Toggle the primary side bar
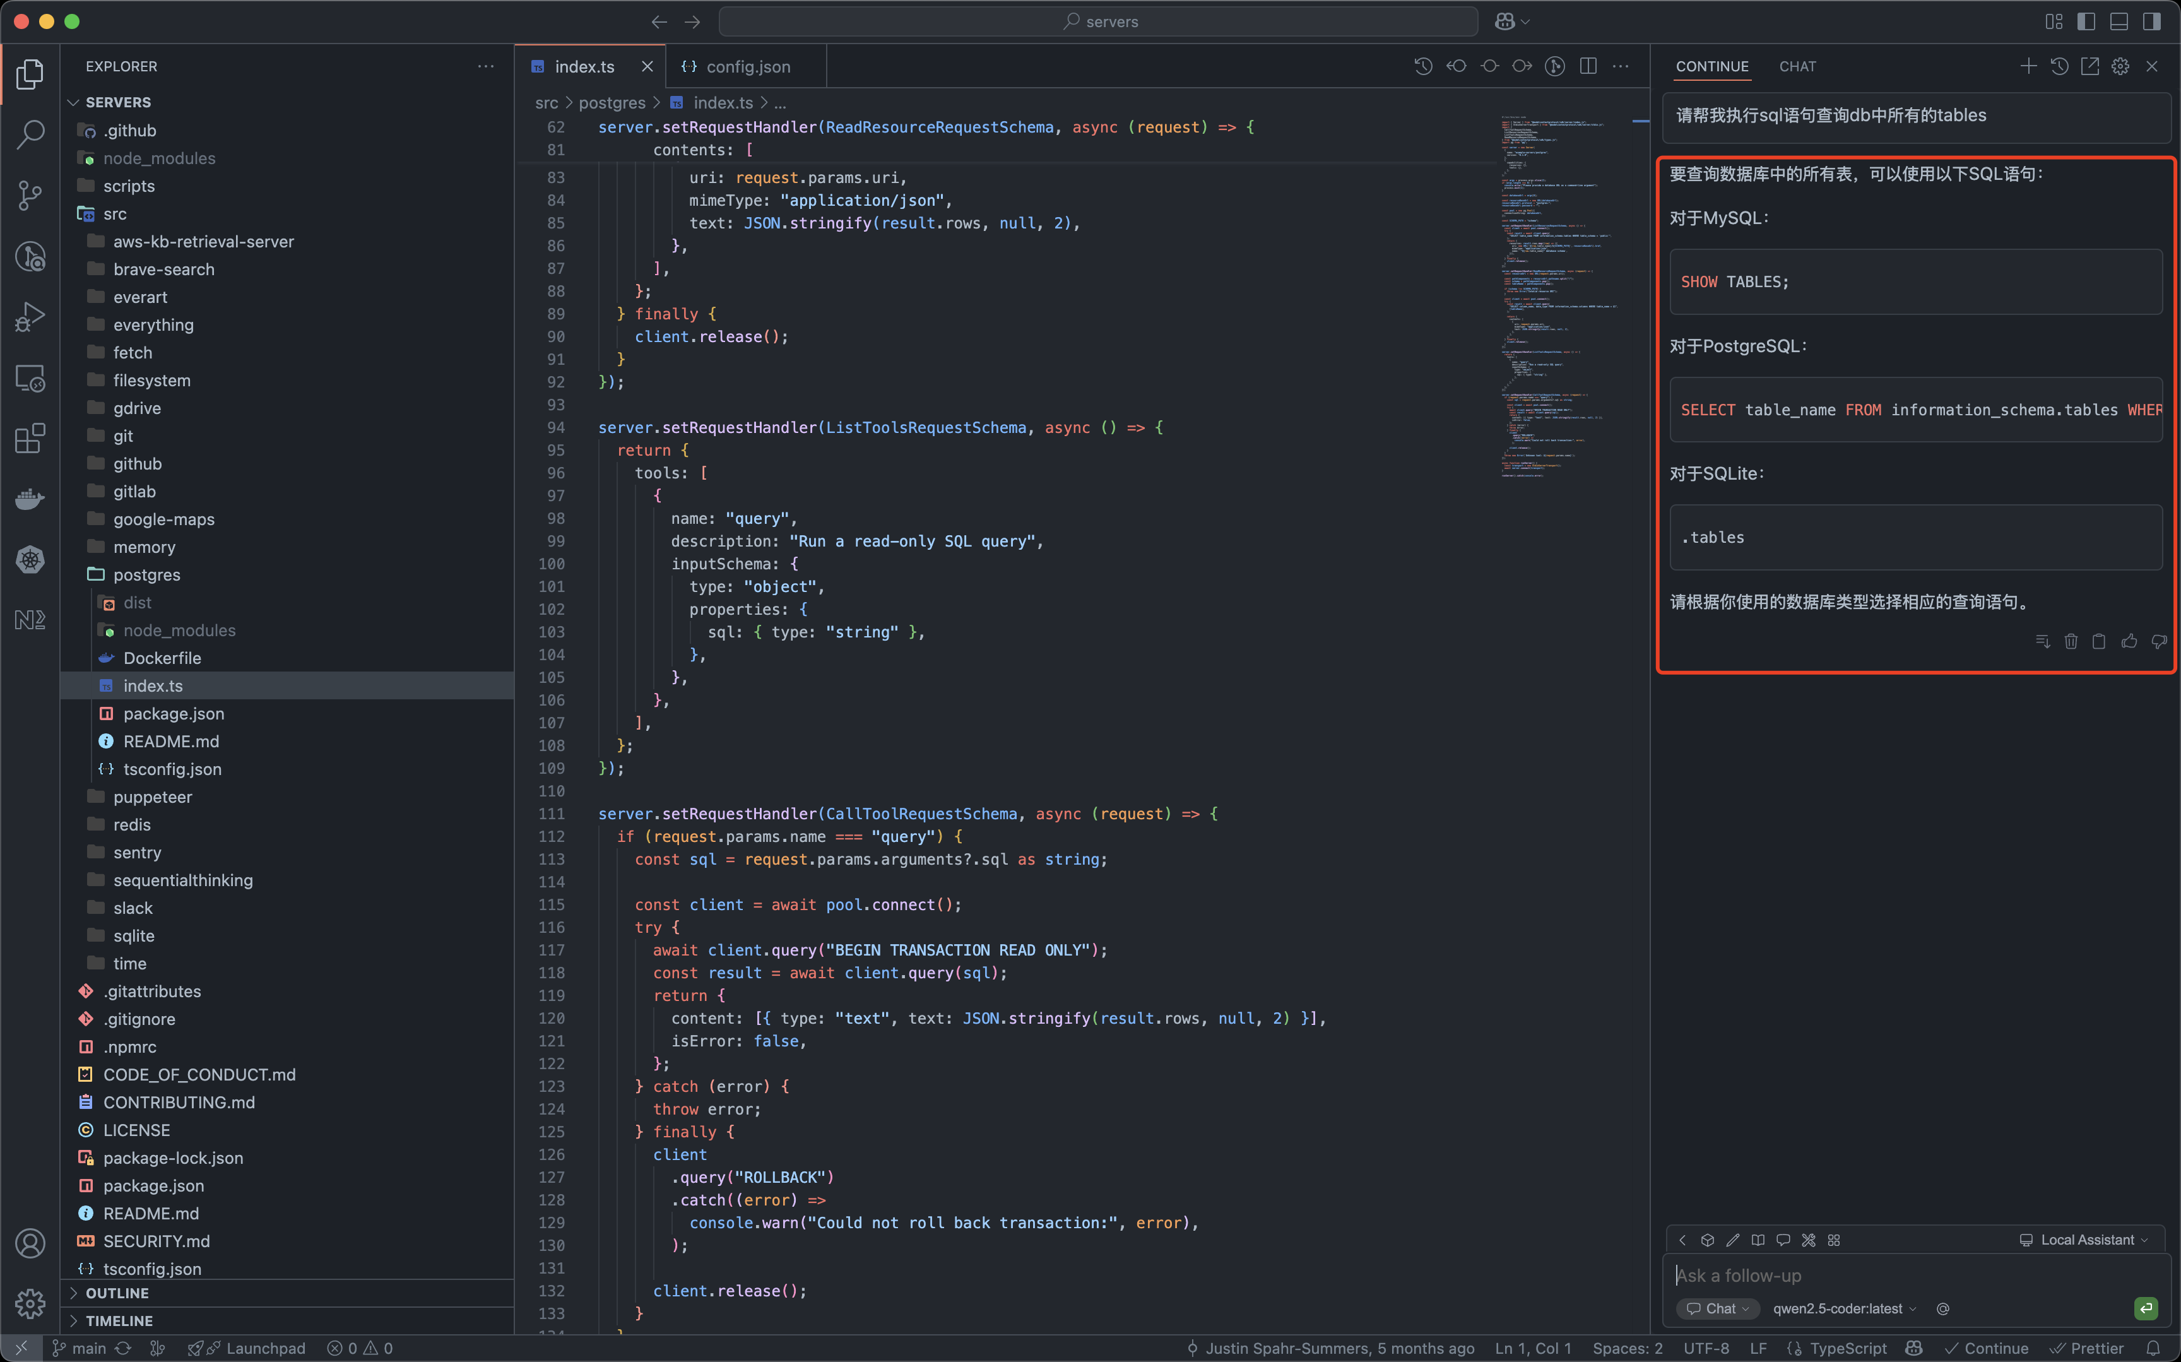 point(2086,21)
